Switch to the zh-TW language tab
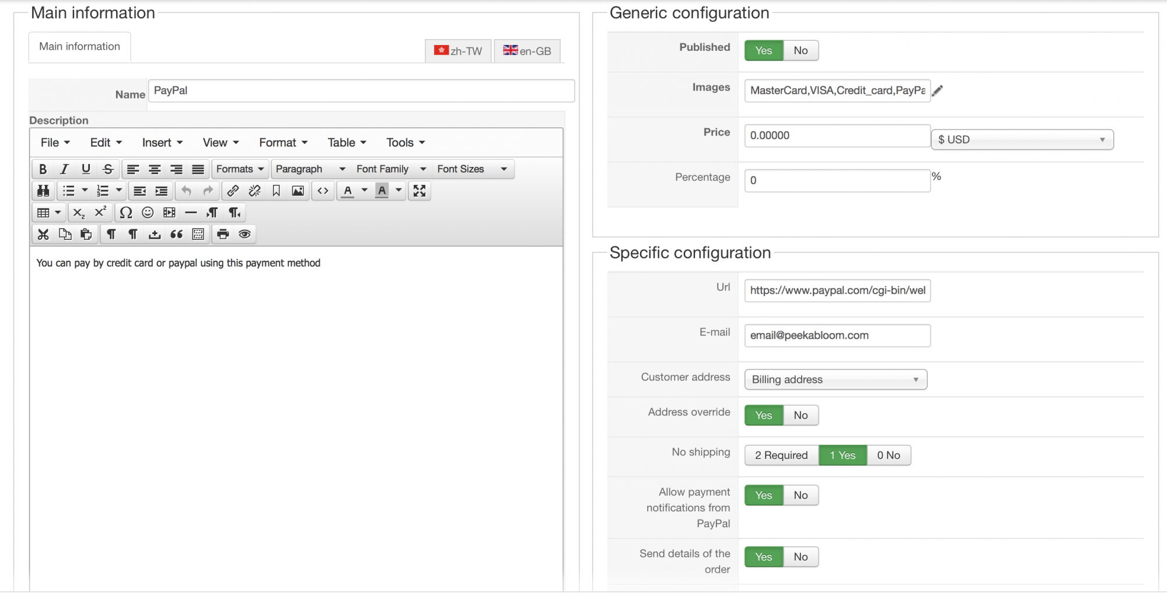1167x593 pixels. (459, 51)
